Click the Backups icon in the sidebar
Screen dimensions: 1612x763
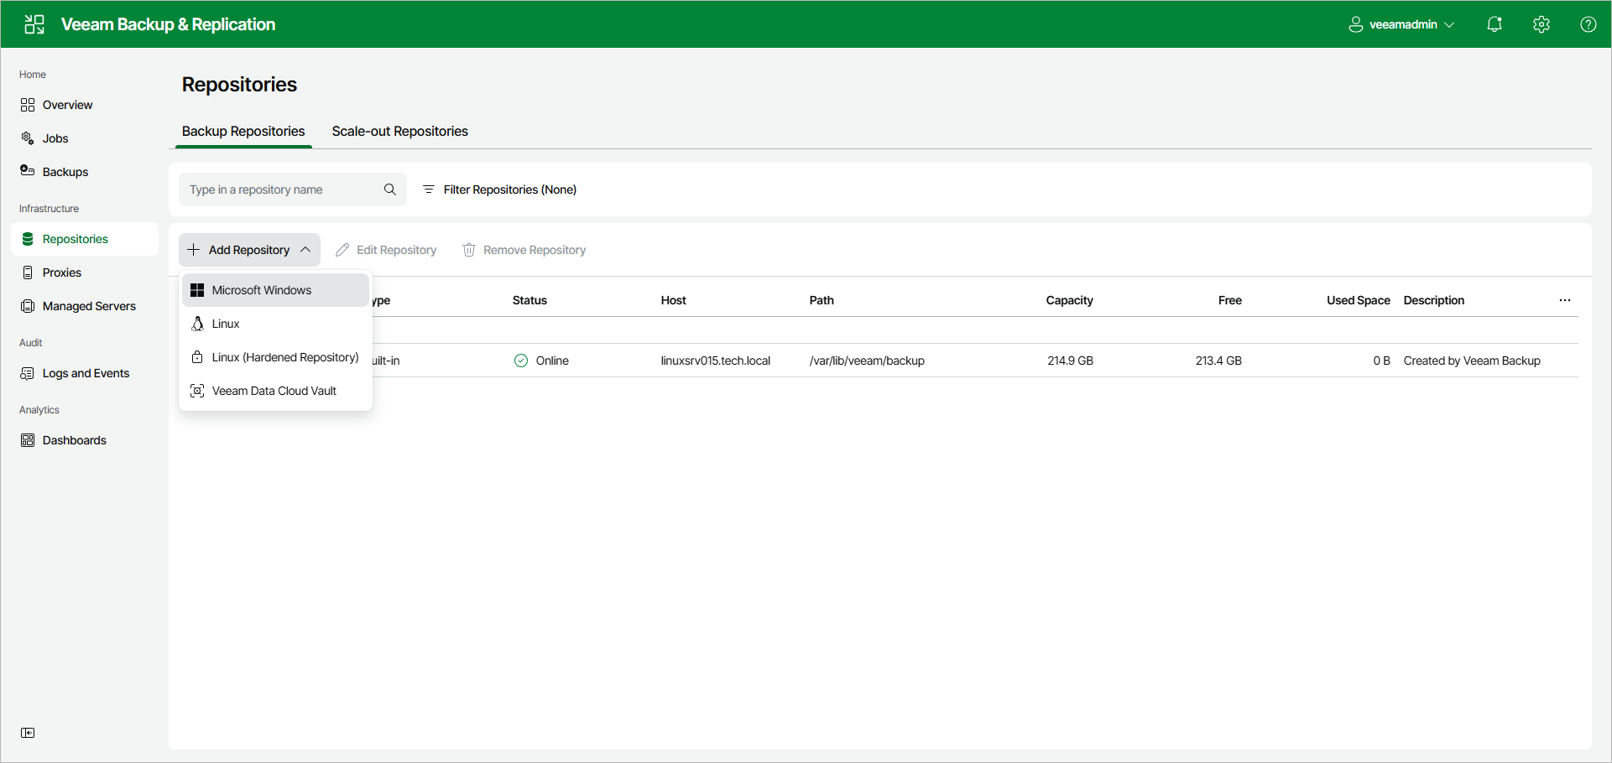pos(28,171)
